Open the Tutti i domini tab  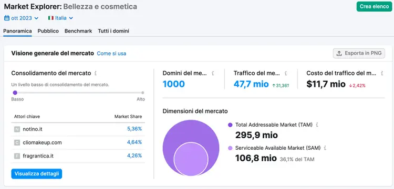tap(113, 31)
